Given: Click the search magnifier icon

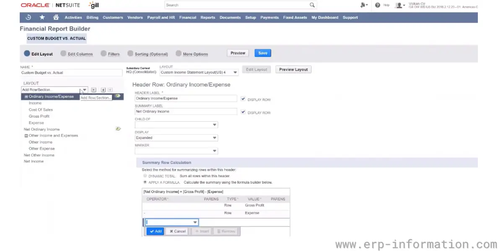Looking at the screenshot, I should pos(312,5).
